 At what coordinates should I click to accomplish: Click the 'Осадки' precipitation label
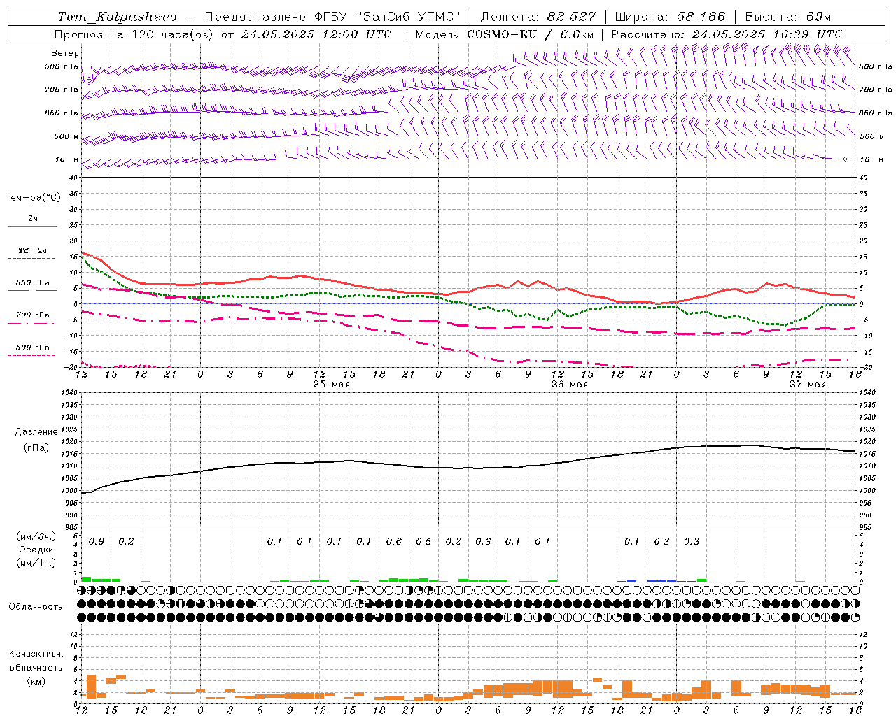click(x=36, y=550)
